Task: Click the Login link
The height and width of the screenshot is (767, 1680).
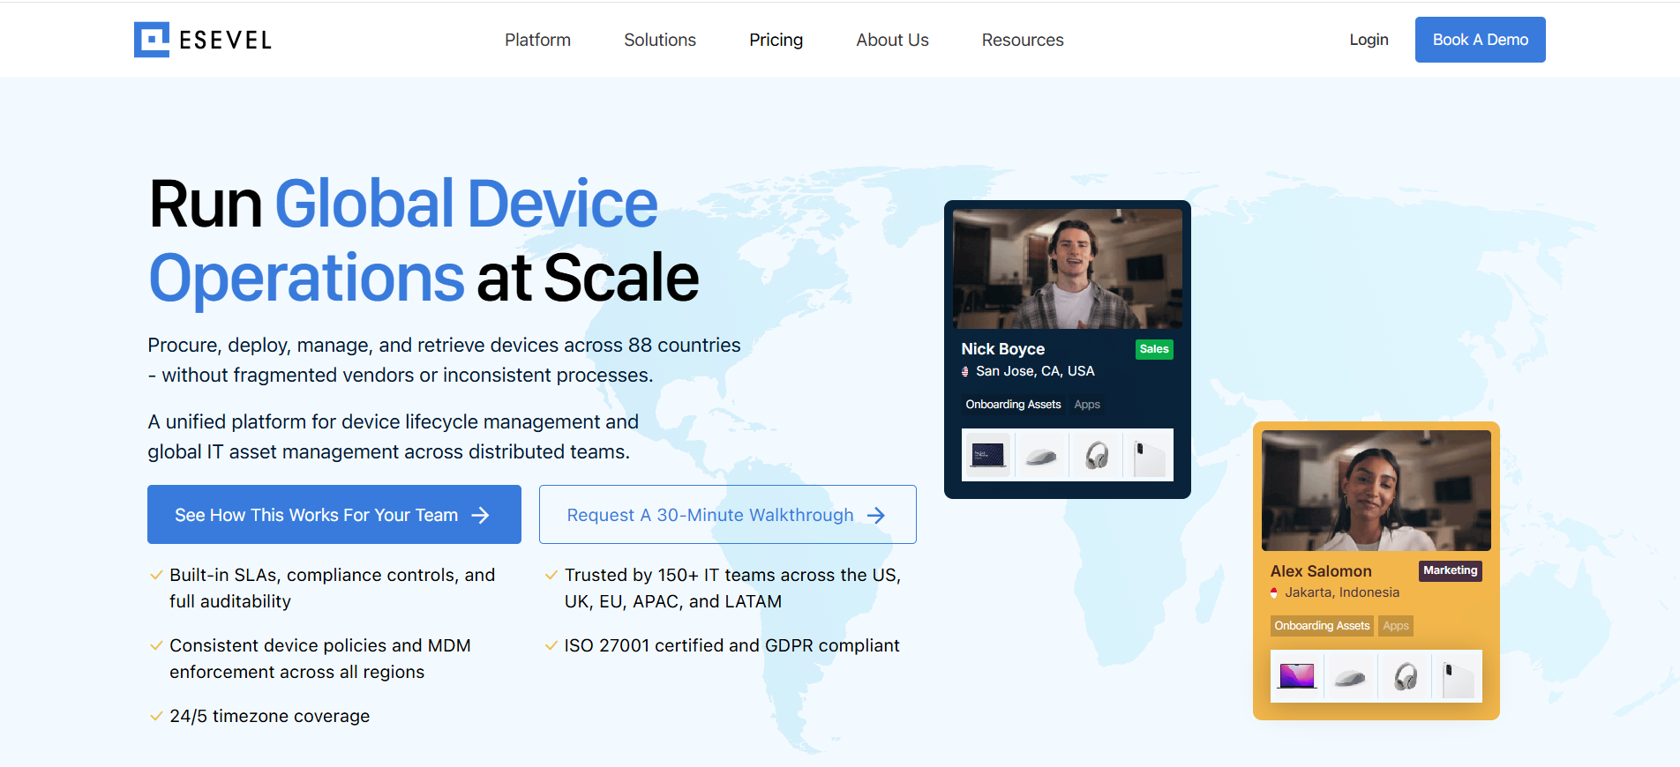Action: tap(1369, 40)
